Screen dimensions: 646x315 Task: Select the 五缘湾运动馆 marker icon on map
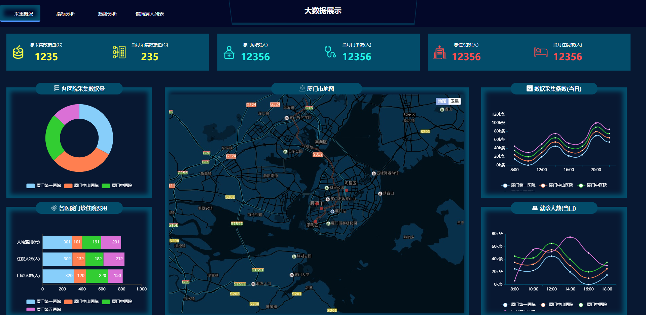coord(374,173)
